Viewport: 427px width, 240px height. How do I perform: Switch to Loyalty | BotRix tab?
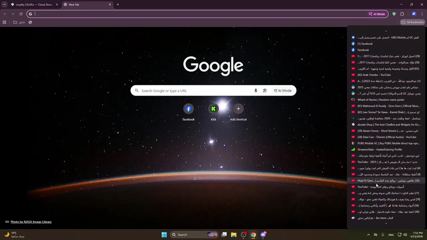pos(35,5)
